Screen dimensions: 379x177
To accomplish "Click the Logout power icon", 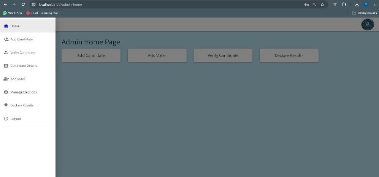I will coord(6,119).
